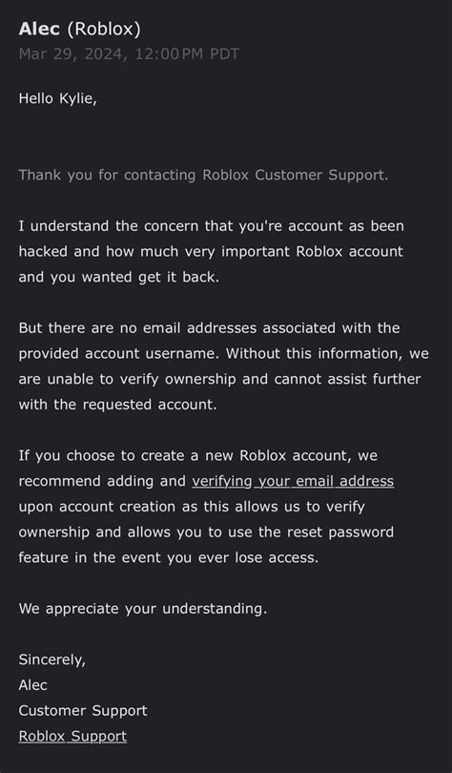This screenshot has height=773, width=452.
Task: Click 'Thank you for contacting Roblox Customer Support' line
Action: (x=203, y=175)
